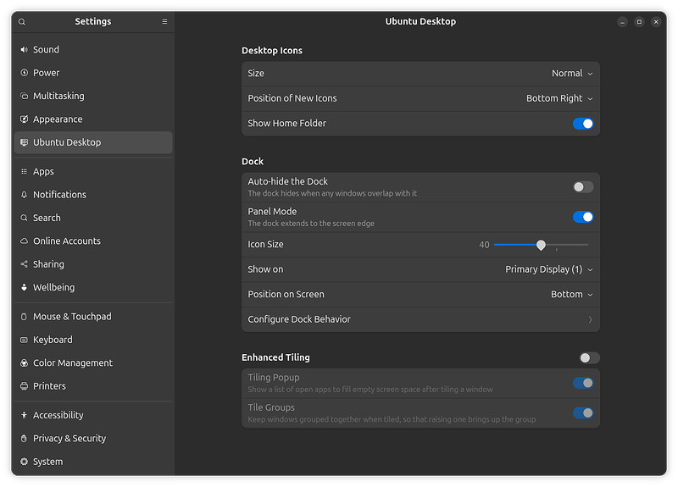678x487 pixels.
Task: Click the Appearance icon in sidebar
Action: coord(25,119)
